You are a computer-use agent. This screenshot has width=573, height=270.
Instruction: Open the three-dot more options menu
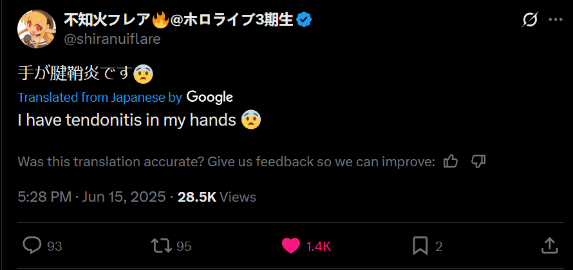coord(555,20)
